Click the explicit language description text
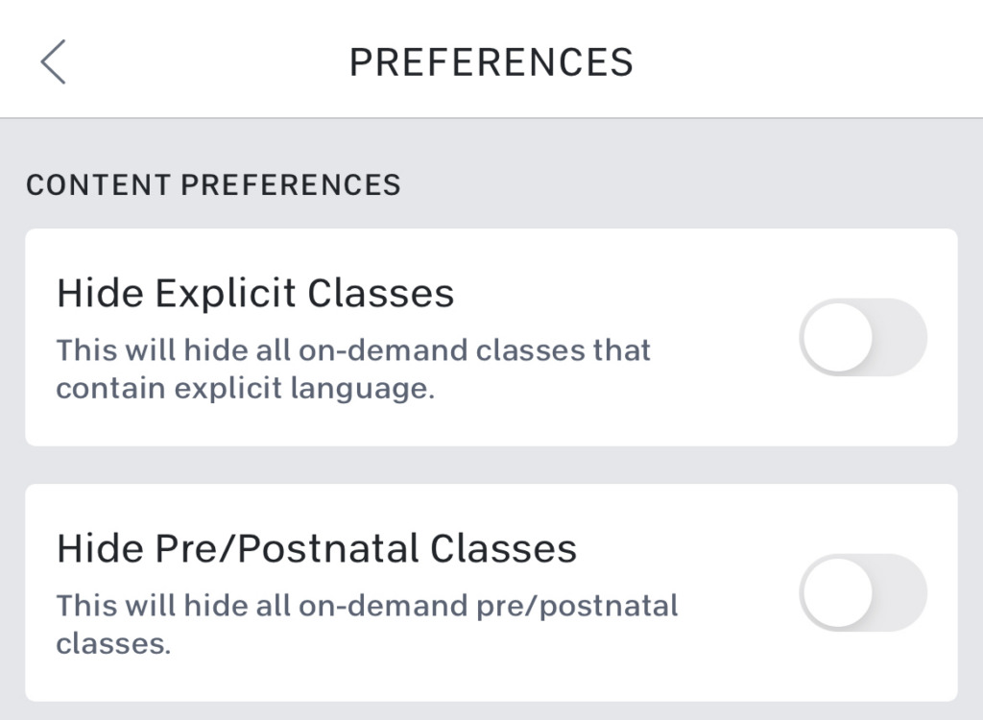Viewport: 983px width, 720px height. (355, 369)
